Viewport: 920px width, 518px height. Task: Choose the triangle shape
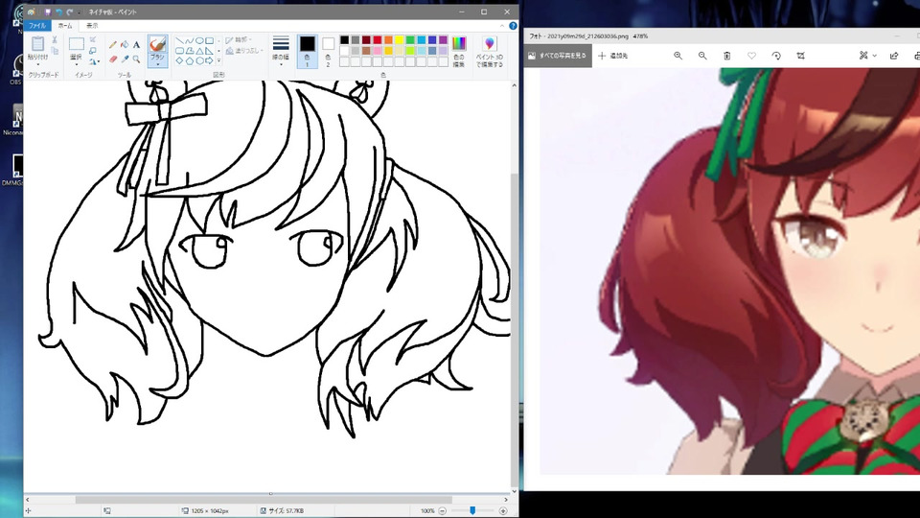click(199, 51)
